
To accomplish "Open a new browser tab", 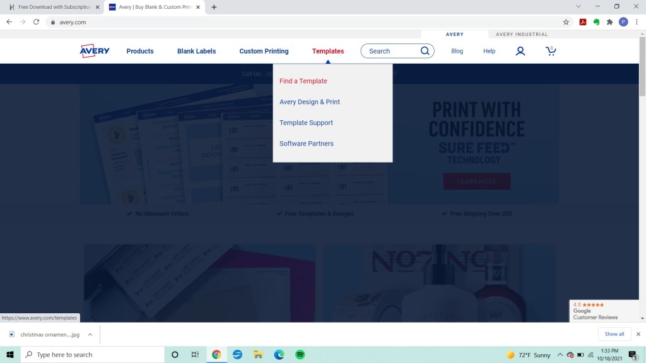I will [x=214, y=7].
